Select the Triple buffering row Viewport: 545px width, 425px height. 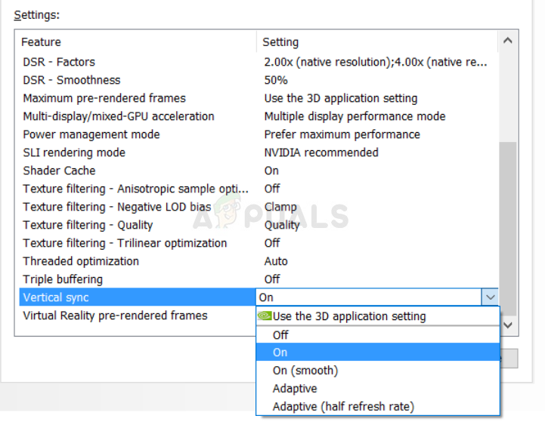(x=63, y=279)
